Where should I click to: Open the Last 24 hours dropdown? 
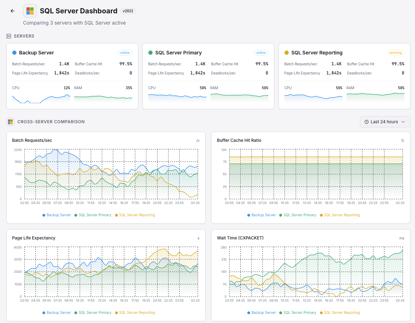click(385, 122)
